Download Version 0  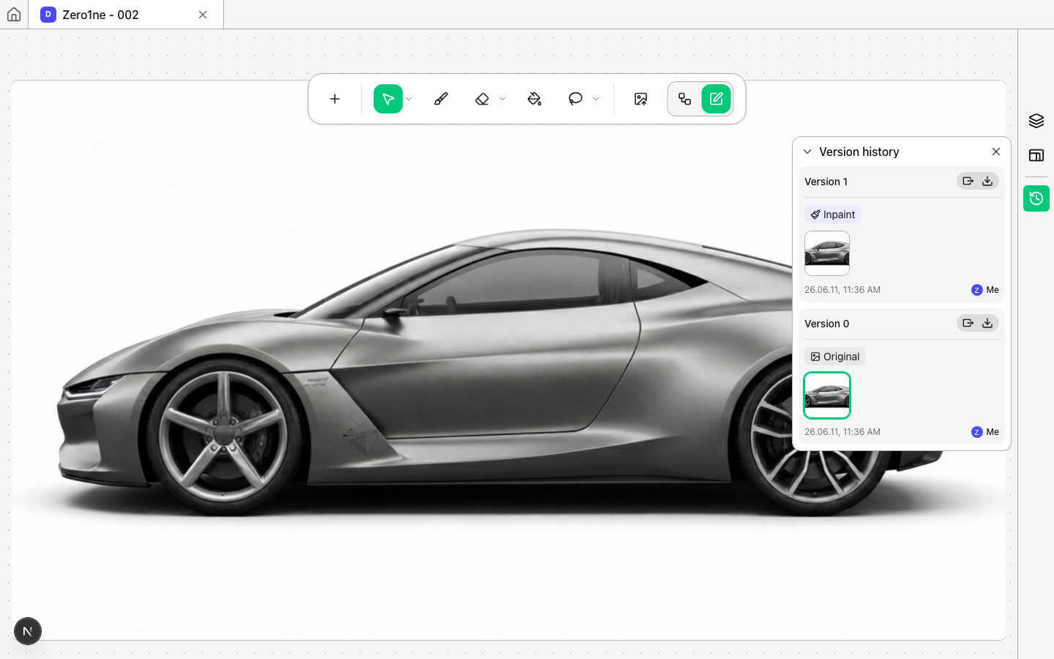[x=987, y=323]
